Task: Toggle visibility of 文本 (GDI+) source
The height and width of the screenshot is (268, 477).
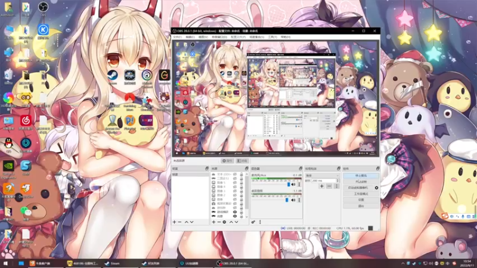Action: [x=235, y=174]
